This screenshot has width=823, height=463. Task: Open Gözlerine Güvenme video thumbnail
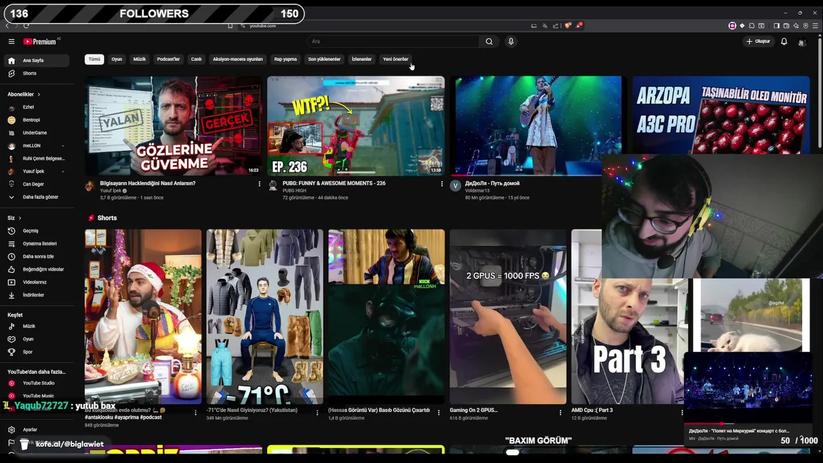pyautogui.click(x=174, y=126)
